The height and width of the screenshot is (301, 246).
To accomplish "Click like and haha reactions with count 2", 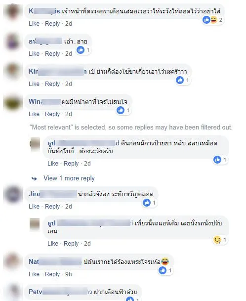I will (x=212, y=20).
